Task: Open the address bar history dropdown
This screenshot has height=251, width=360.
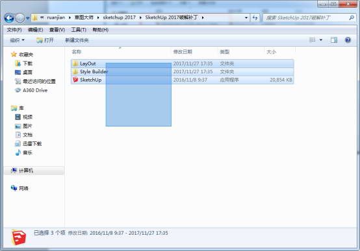Action: 246,18
